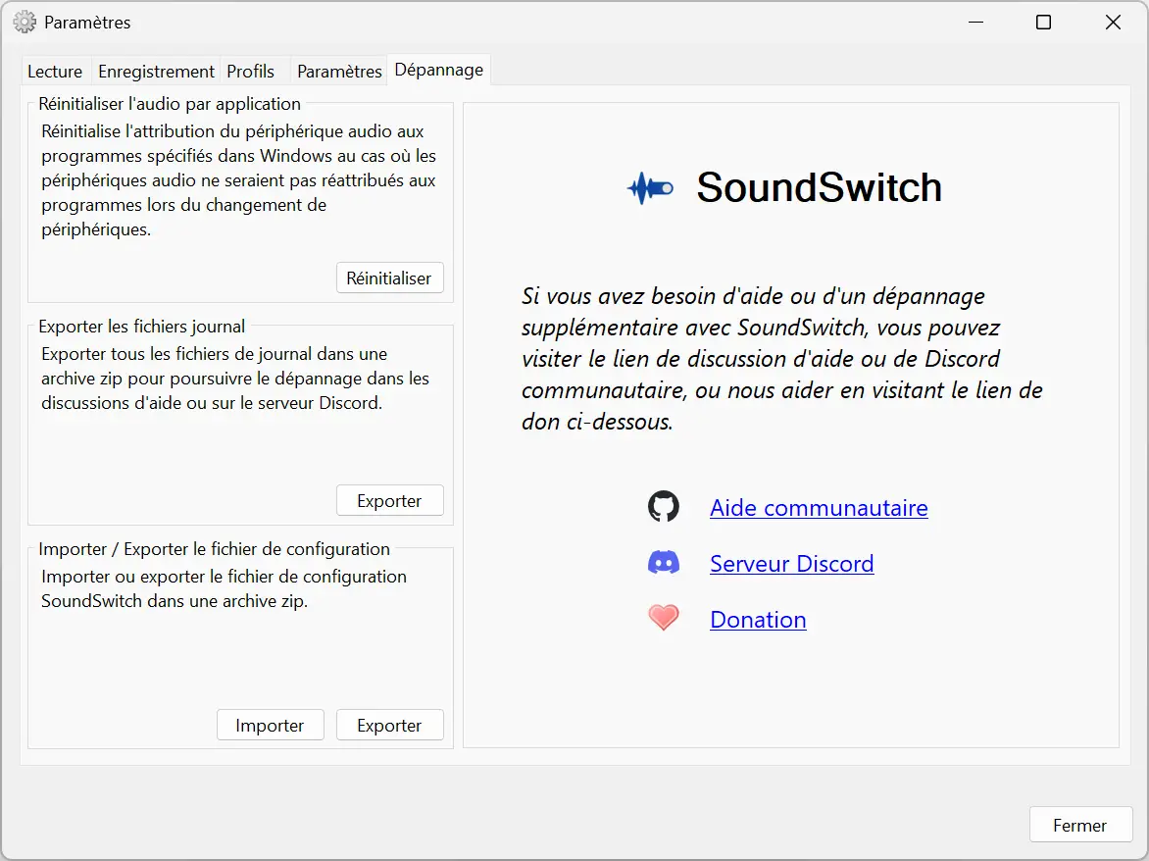Click the SoundSwitch waveform logo
Viewport: 1149px width, 861px height.
[650, 188]
